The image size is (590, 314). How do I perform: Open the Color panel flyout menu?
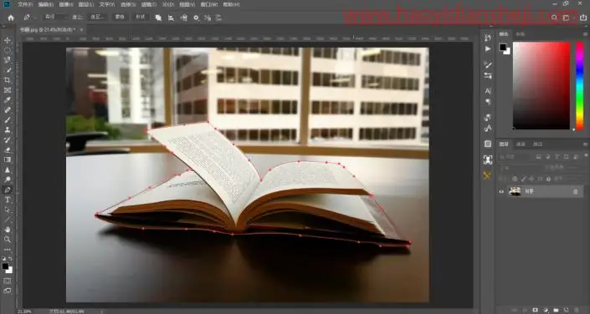pos(586,33)
